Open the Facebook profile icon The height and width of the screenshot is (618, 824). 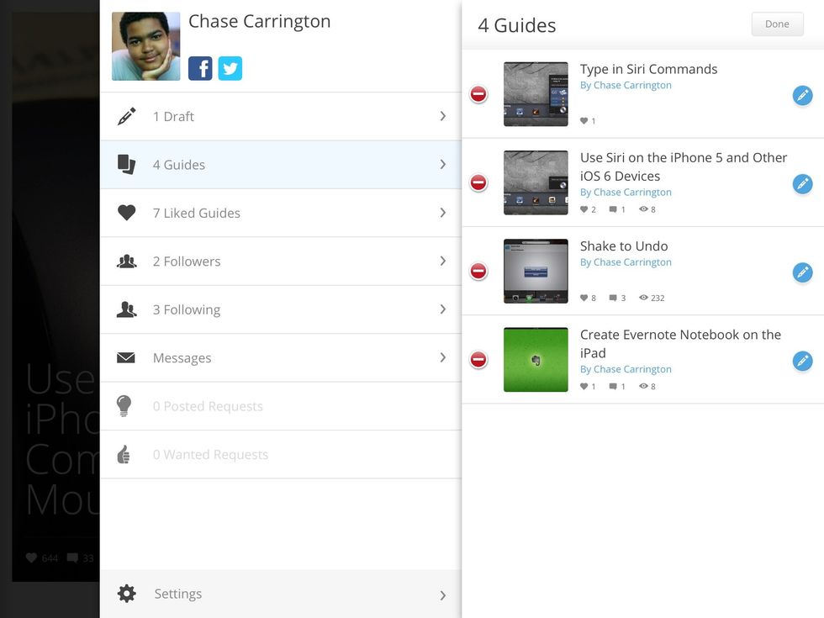[200, 68]
